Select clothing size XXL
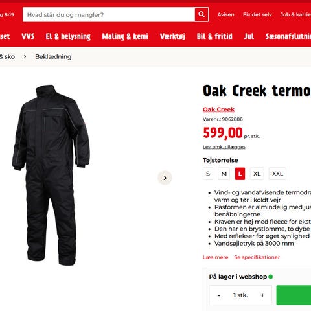Viewport: 311px width, 311px height. coord(277,174)
